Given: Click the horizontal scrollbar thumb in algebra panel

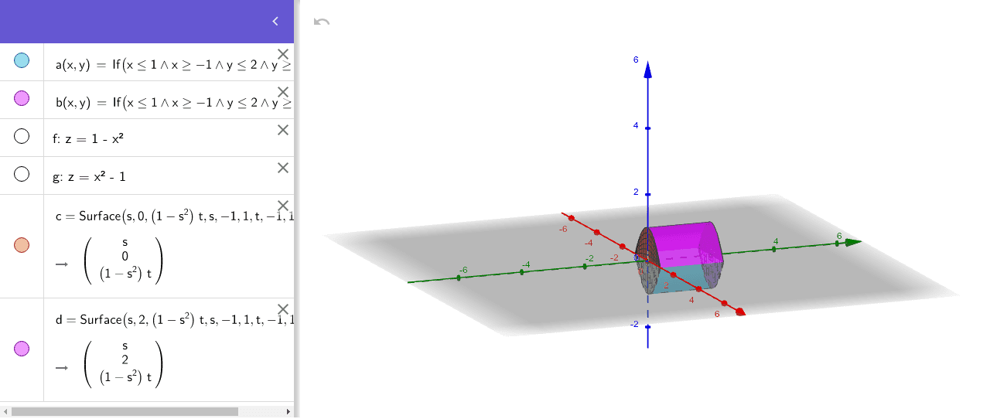Looking at the screenshot, I should [125, 411].
